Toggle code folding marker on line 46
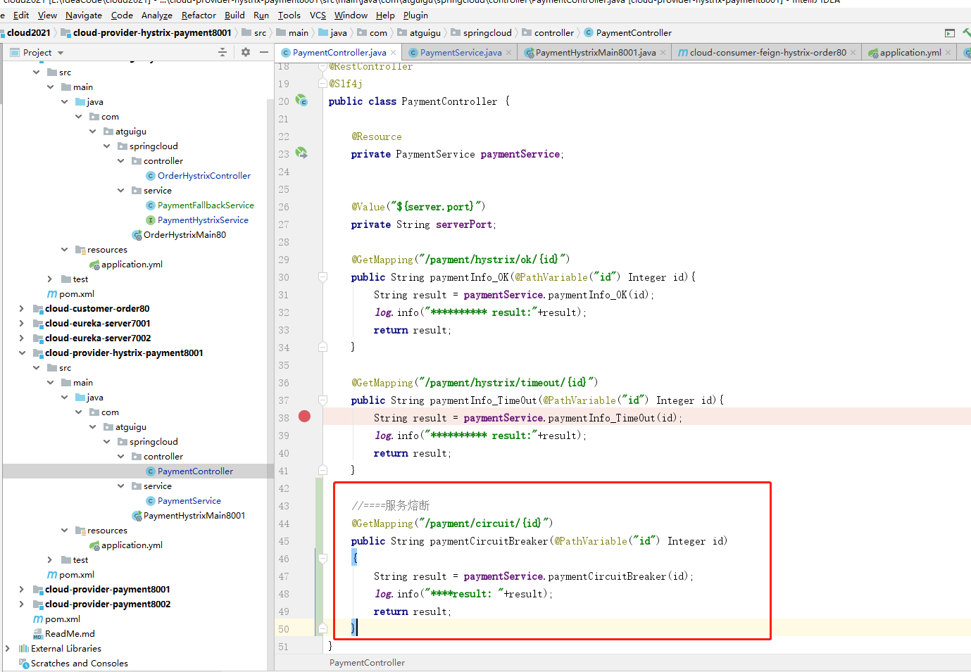Image resolution: width=971 pixels, height=672 pixels. pyautogui.click(x=322, y=559)
